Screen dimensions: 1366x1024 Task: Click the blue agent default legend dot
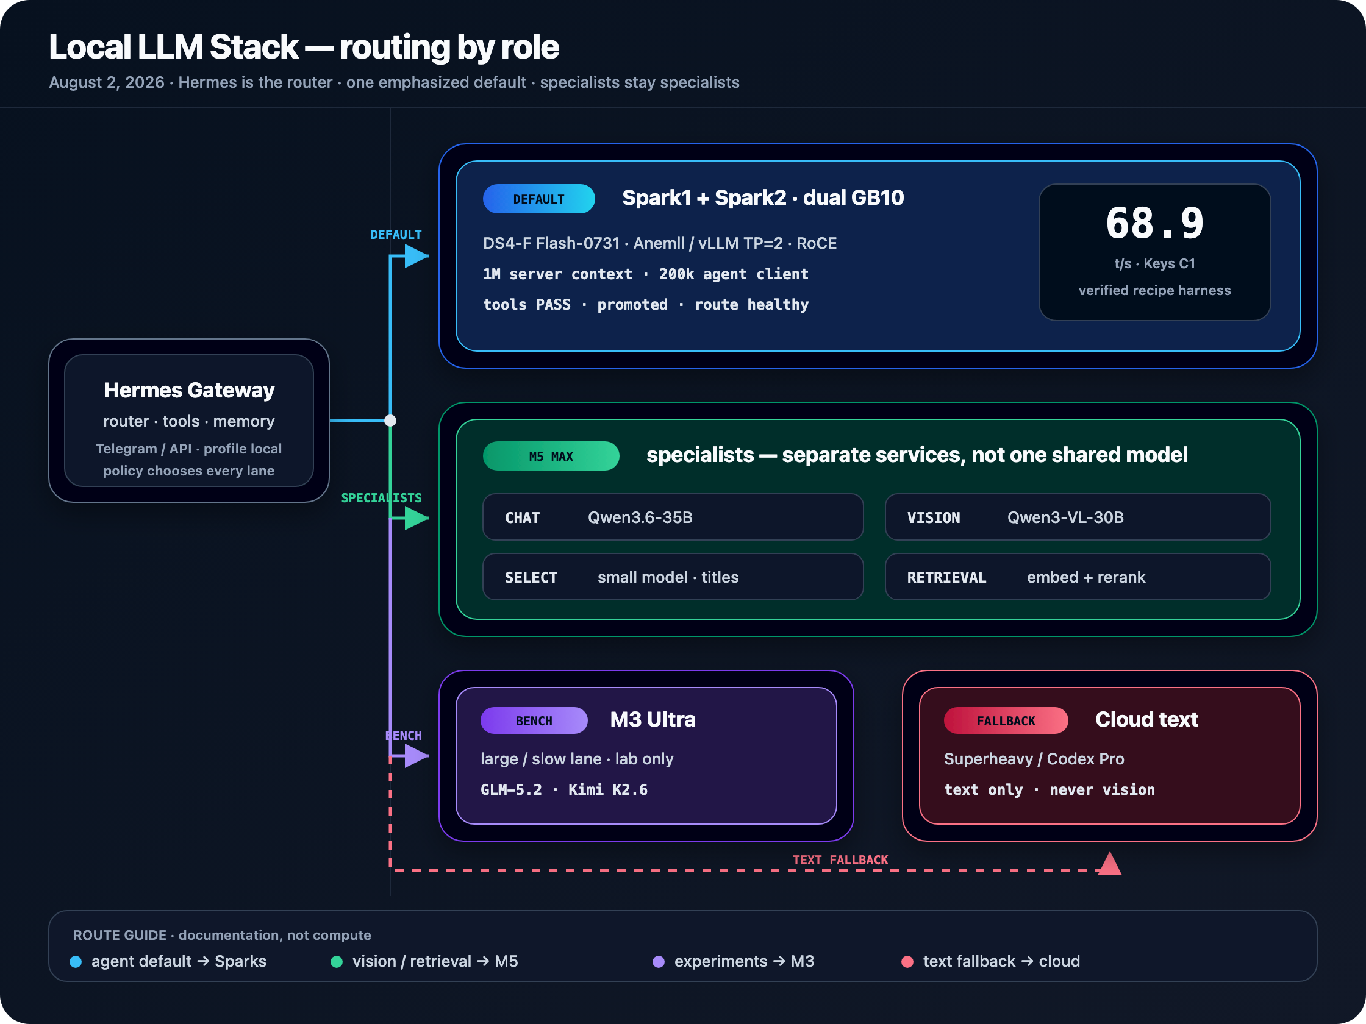tap(76, 962)
